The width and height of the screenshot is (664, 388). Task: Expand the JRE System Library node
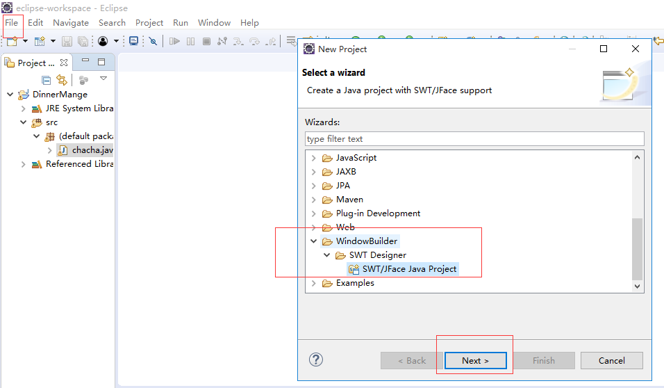[24, 108]
